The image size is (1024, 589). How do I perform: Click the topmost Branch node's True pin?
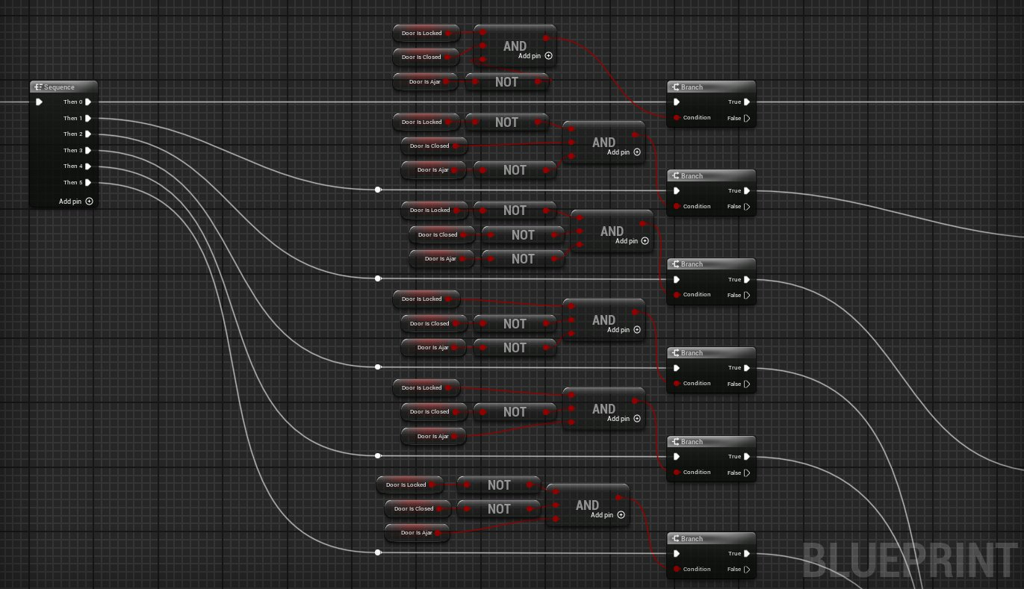click(746, 102)
